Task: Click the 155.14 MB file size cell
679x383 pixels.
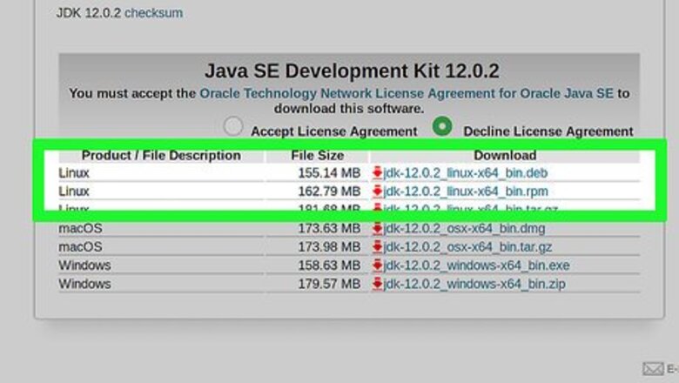Action: point(329,172)
